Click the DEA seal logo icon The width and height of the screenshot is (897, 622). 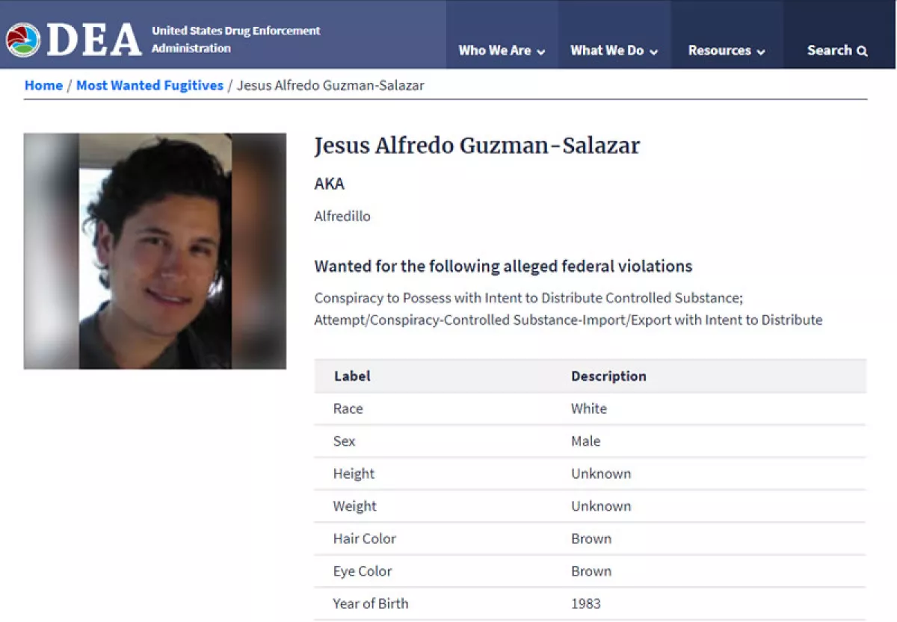23,40
